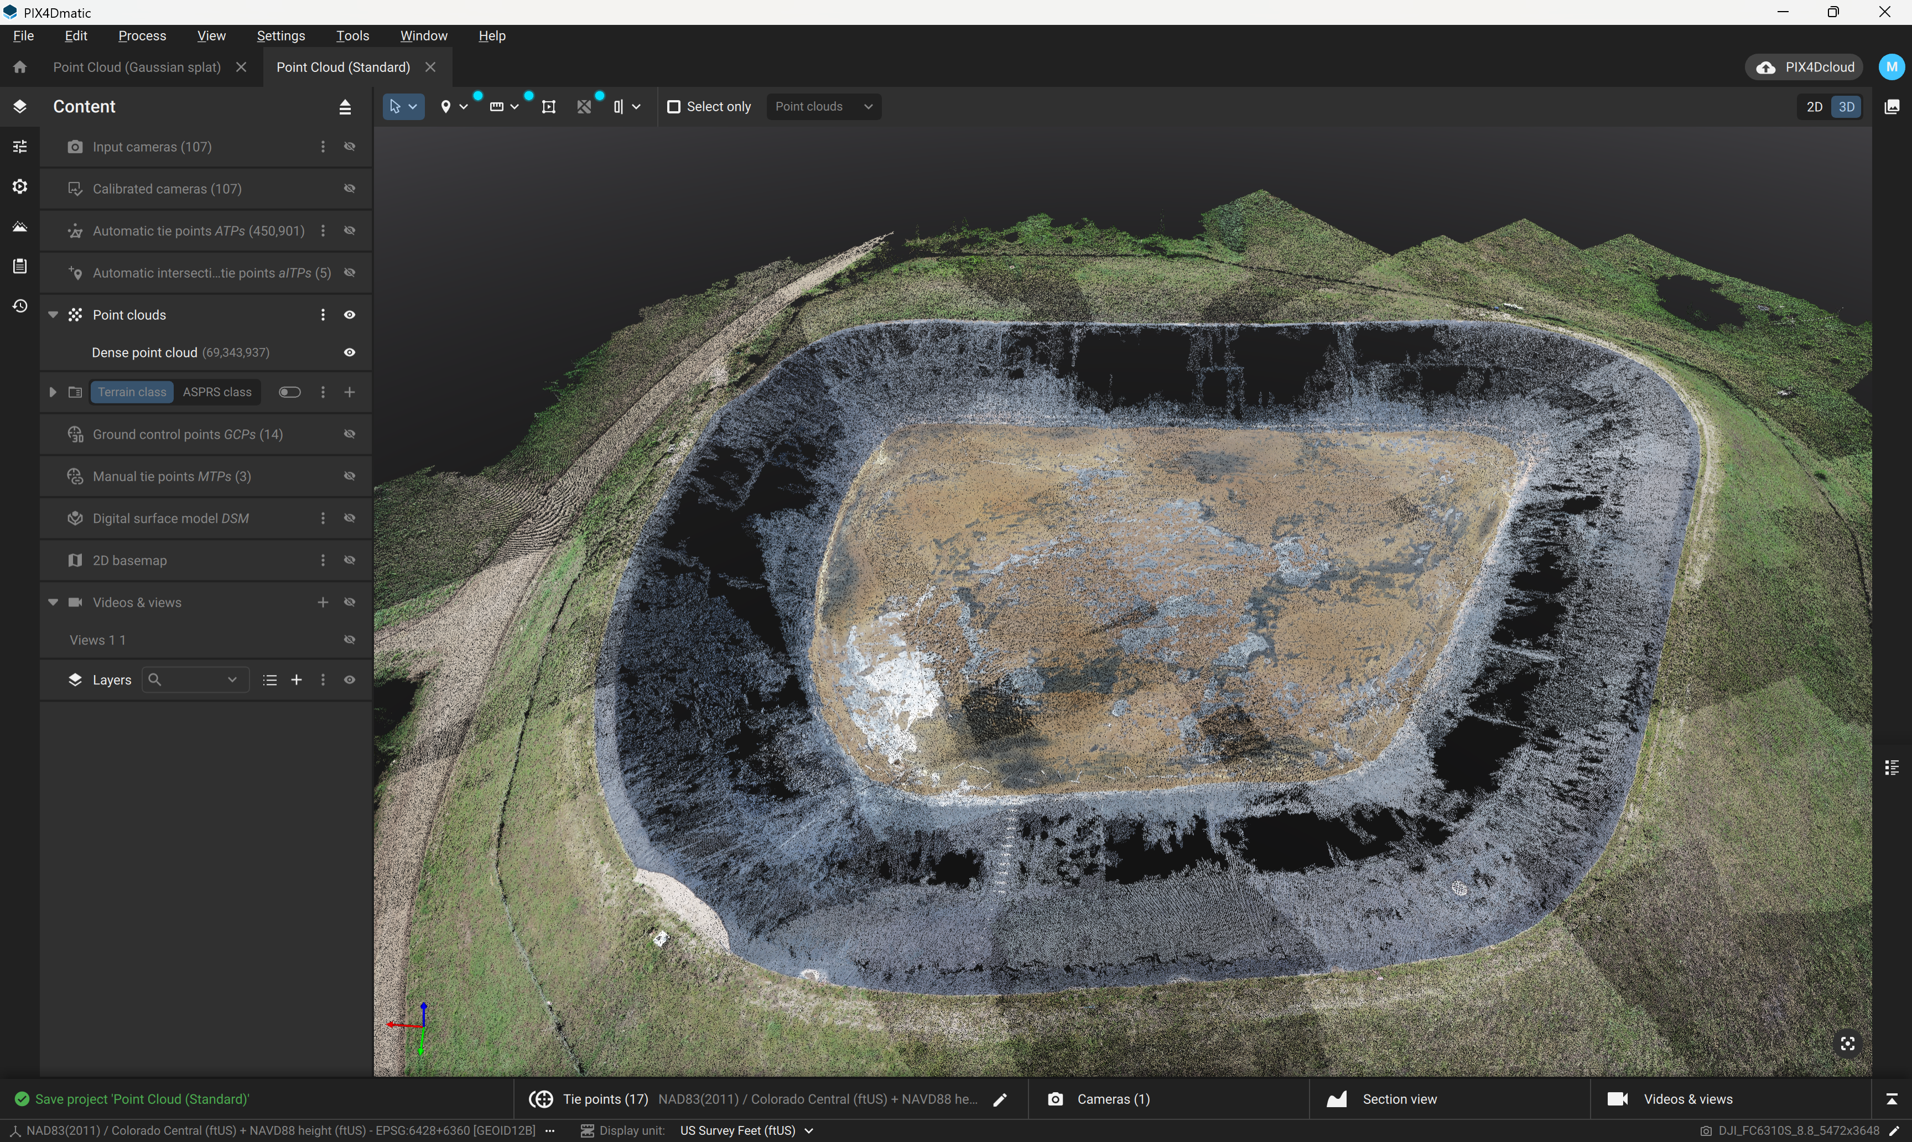Toggle visibility of the Dense point cloud
Viewport: 1912px width, 1142px height.
(349, 352)
